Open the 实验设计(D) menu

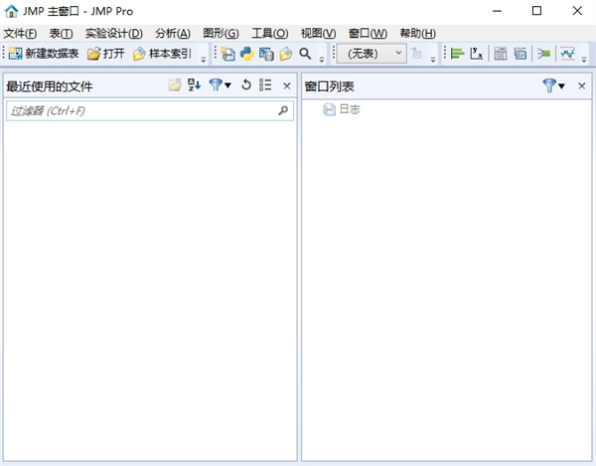114,34
